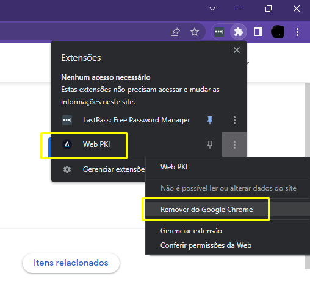Choose Conferir permissões da Web
The width and height of the screenshot is (310, 293).
pyautogui.click(x=228, y=245)
